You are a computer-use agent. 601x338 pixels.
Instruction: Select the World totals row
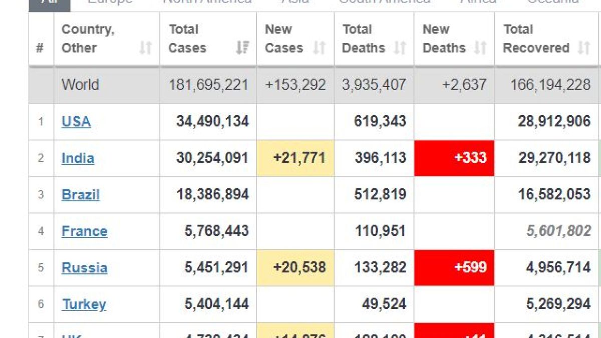315,85
